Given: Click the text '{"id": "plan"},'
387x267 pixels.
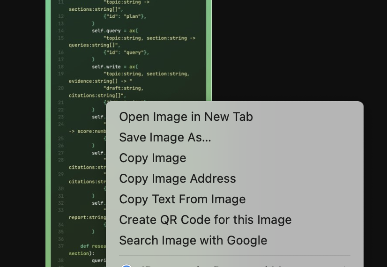Looking at the screenshot, I should click(125, 16).
